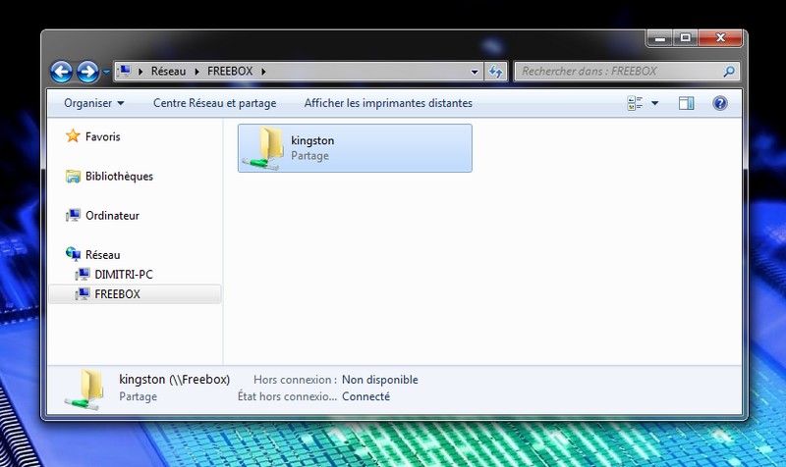Click the computer icon in address bar

click(125, 71)
